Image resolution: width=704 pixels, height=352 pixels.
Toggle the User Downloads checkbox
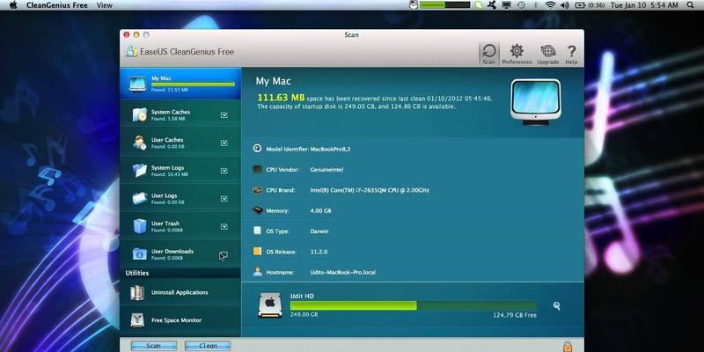tap(224, 254)
